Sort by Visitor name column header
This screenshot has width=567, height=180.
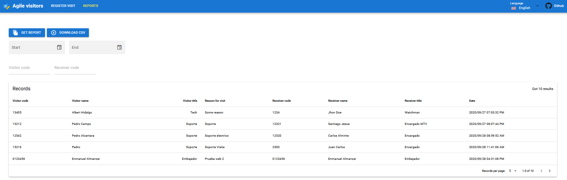coord(80,101)
